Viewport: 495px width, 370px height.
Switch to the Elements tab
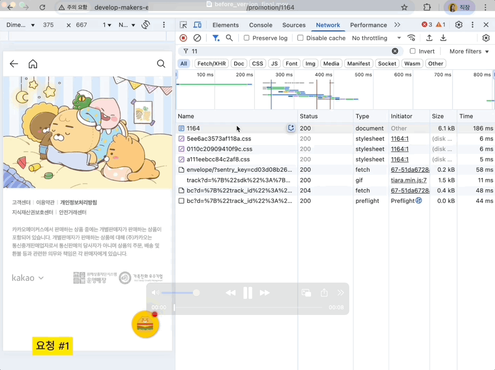coord(225,25)
